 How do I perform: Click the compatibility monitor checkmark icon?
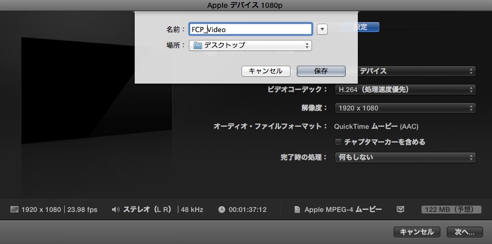click(400, 209)
